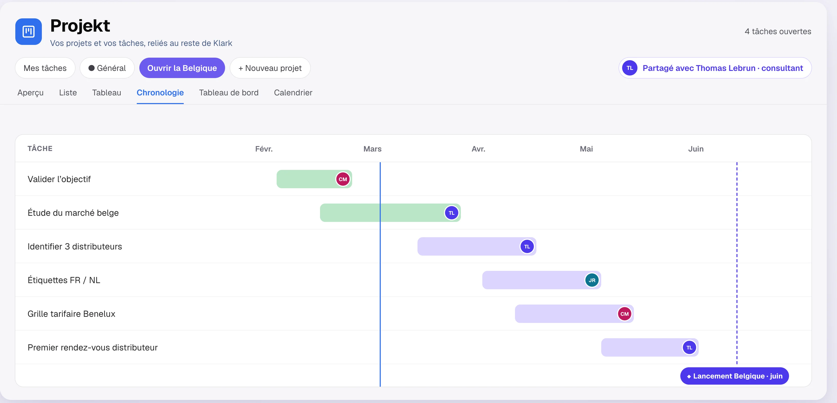Click the Étude du marché belge task name

pyautogui.click(x=73, y=213)
